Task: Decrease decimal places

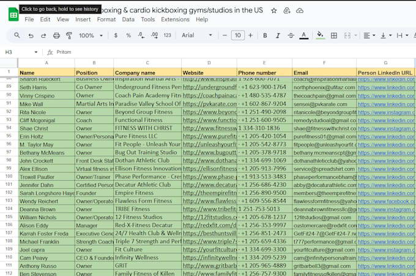Action: click(141, 35)
